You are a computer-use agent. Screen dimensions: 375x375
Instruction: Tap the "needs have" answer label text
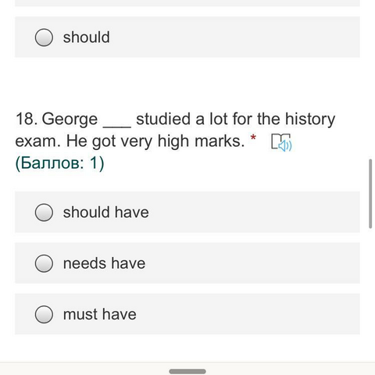click(104, 263)
